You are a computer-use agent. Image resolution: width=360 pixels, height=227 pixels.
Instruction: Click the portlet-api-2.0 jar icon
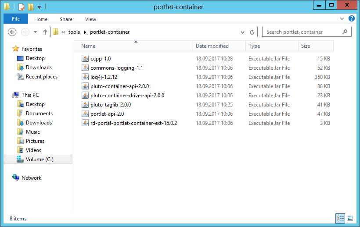(85, 114)
